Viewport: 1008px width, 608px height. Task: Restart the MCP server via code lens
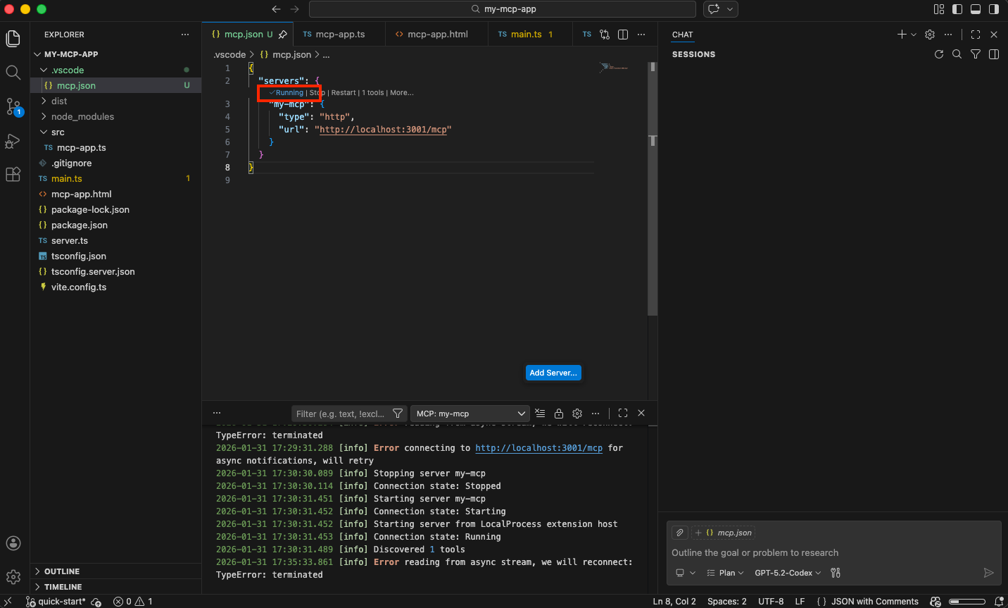[344, 92]
